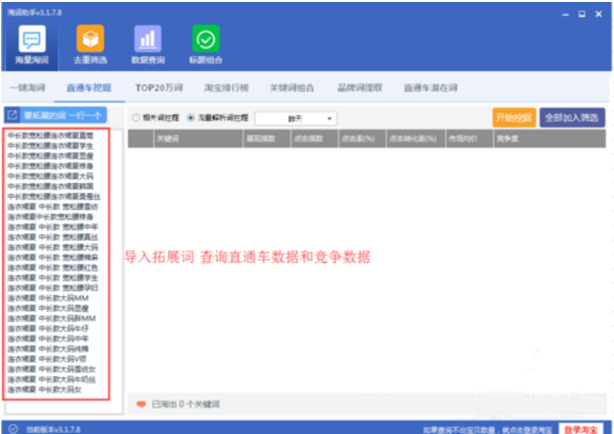Click the row 连衣裙夏 中长款大码牛奶丝

tap(51, 379)
